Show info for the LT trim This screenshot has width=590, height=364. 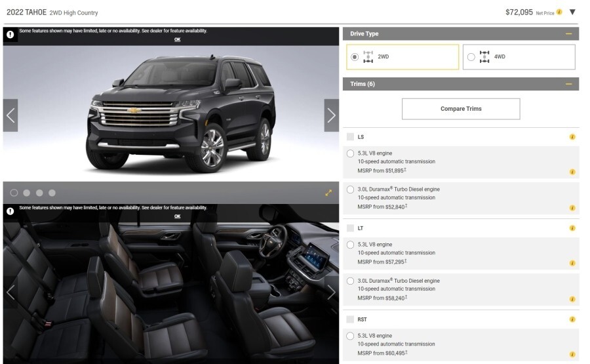tap(572, 228)
